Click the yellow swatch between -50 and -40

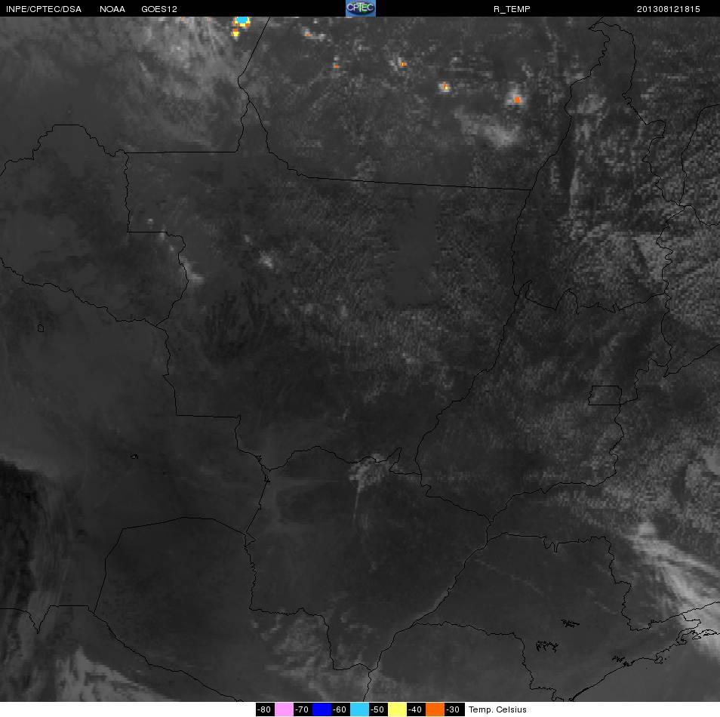tap(397, 709)
